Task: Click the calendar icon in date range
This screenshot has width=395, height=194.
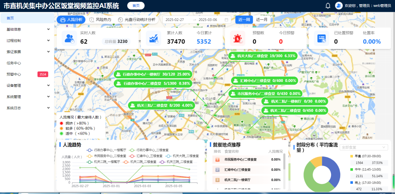Action: coord(226,20)
